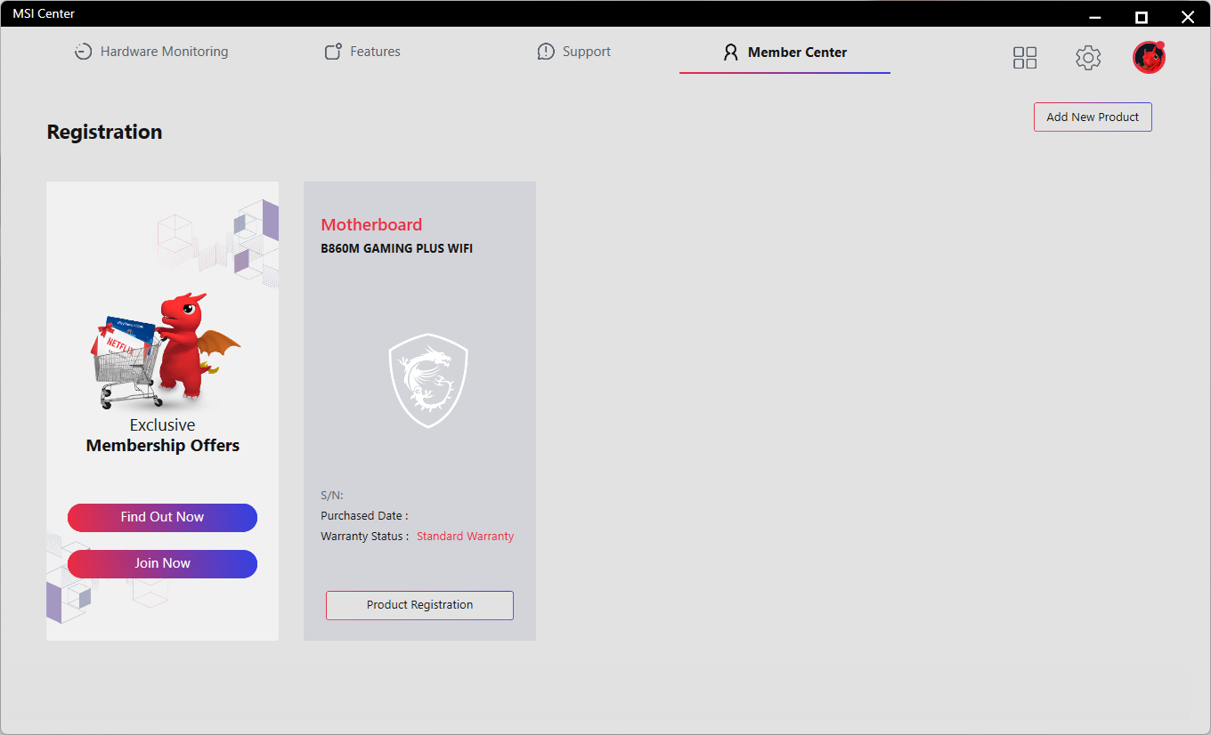
Task: Click the dragon shopping cart illustration
Action: 165,350
